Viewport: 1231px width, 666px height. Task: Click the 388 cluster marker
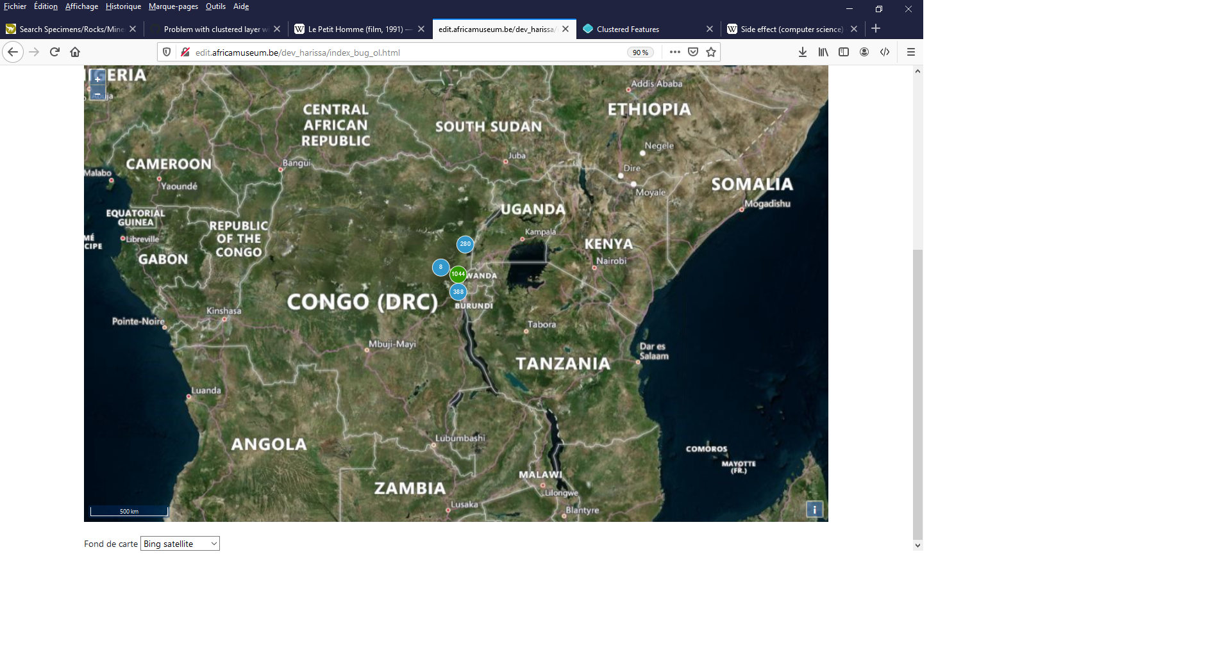458,292
